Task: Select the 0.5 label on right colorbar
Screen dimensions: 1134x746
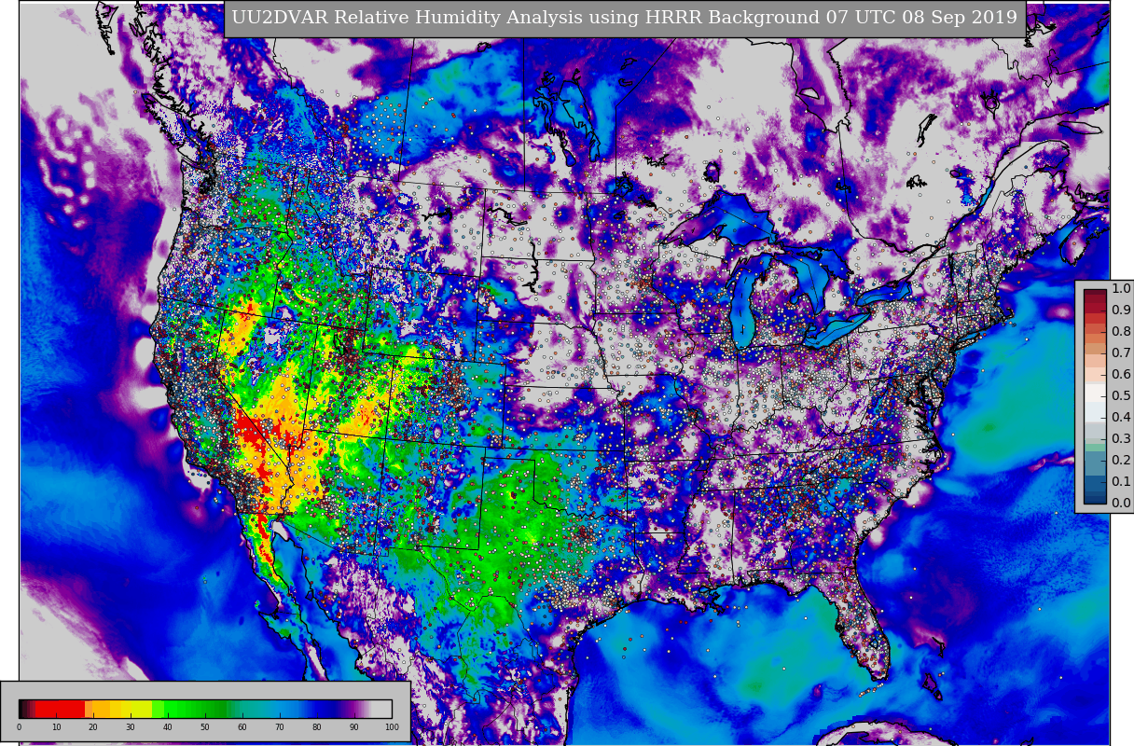Action: 1121,396
